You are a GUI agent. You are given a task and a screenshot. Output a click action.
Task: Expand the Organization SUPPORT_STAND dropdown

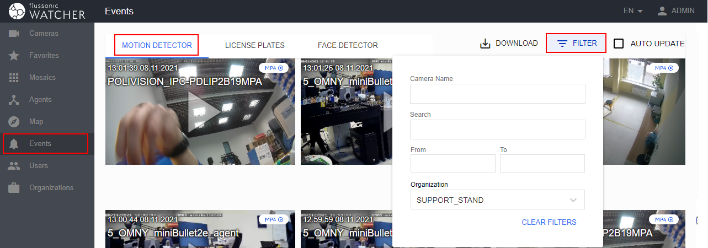(x=497, y=200)
